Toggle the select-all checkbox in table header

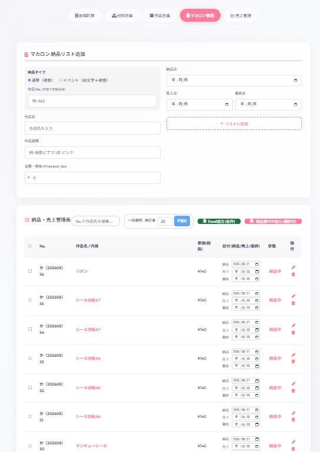tap(30, 246)
